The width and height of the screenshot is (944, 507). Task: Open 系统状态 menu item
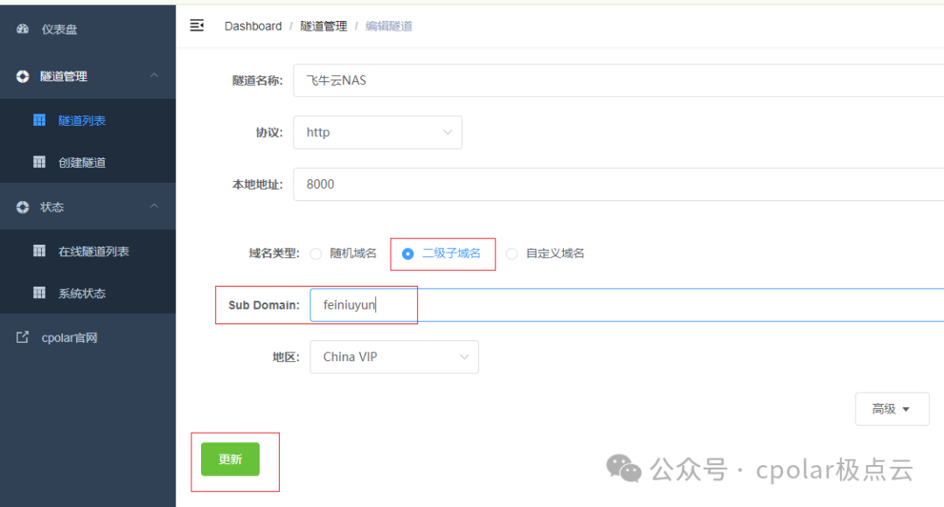point(88,293)
